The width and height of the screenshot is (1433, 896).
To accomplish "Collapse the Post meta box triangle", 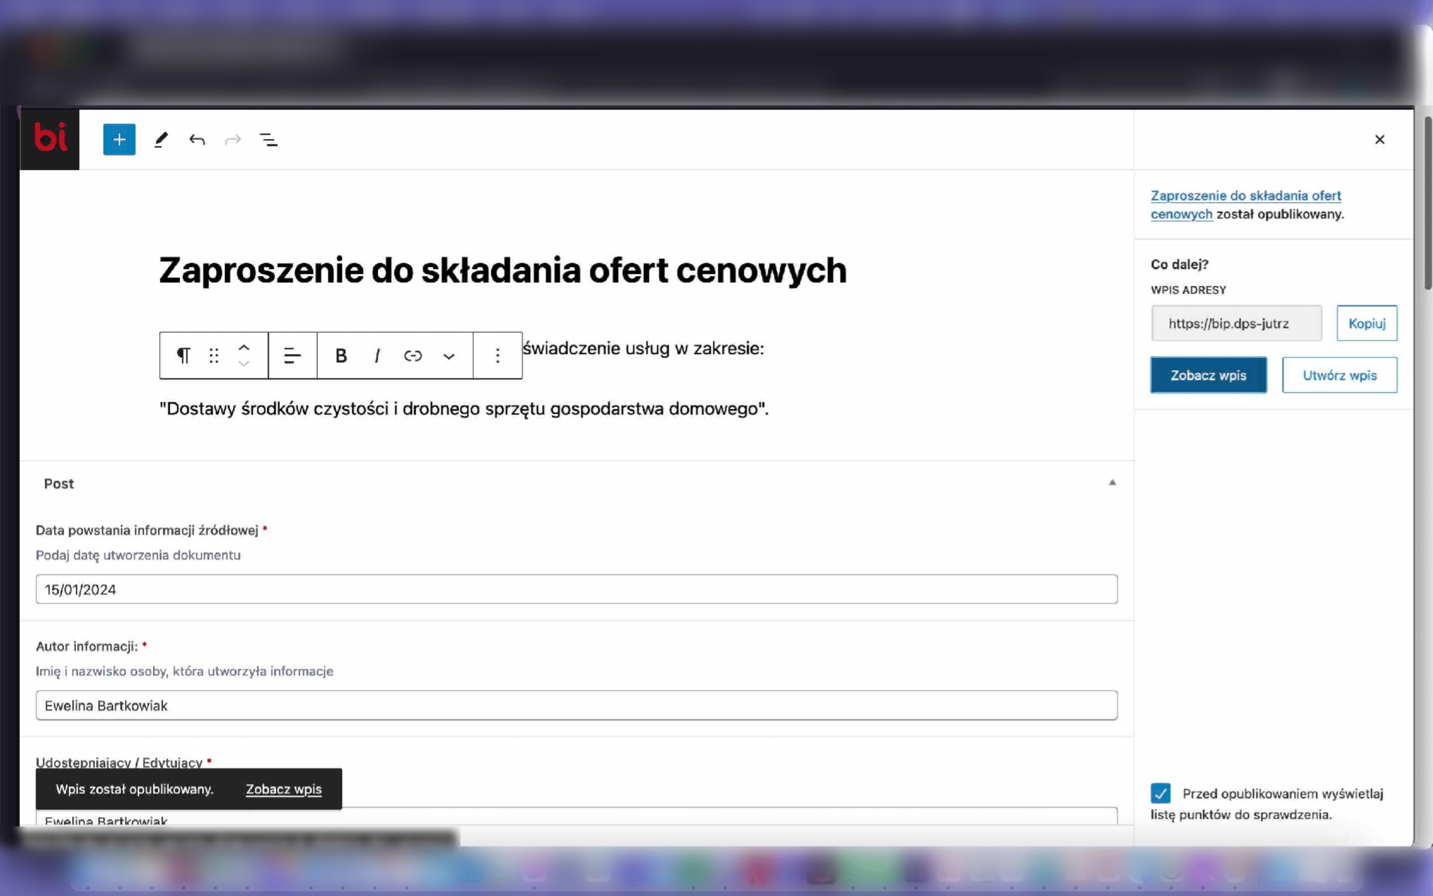I will [x=1112, y=482].
